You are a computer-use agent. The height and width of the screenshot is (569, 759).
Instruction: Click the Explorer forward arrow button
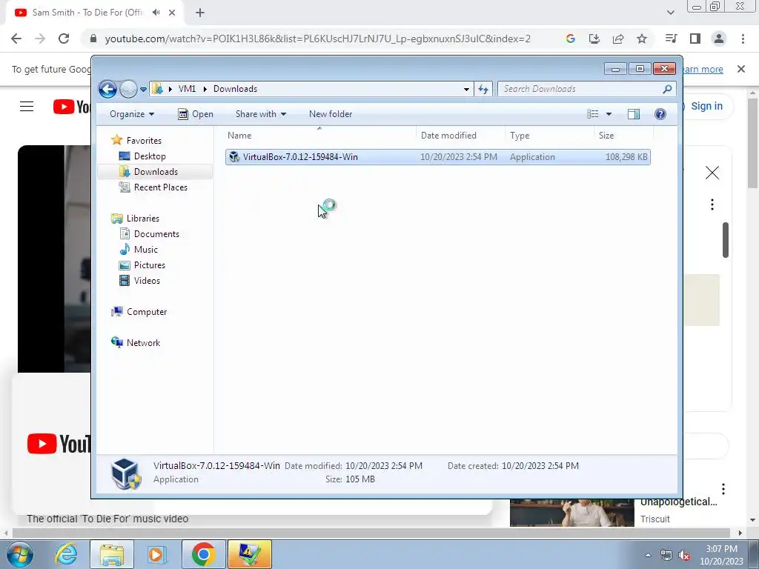click(128, 89)
